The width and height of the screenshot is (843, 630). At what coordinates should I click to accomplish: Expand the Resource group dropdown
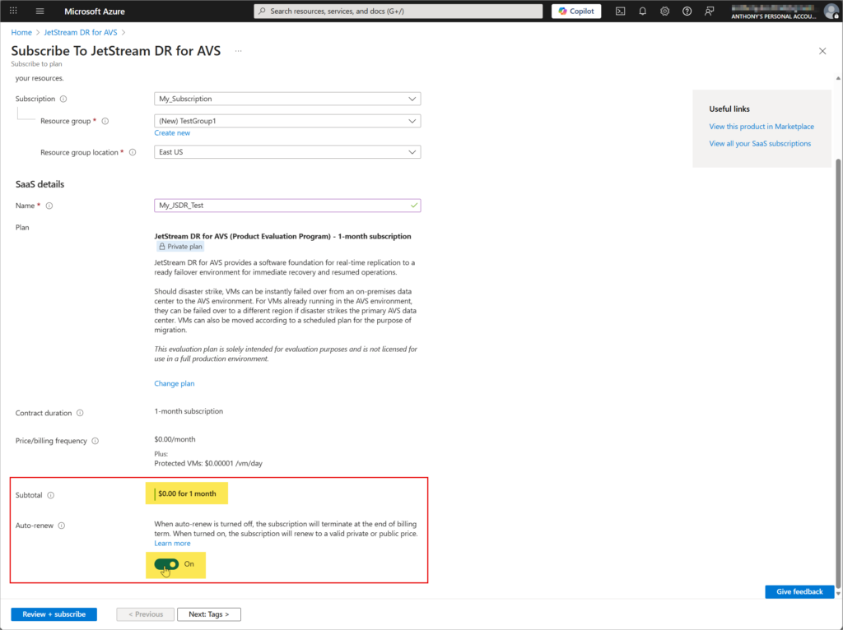click(287, 121)
